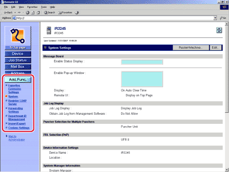Viewport: 229px width, 172px height.
Task: Stop page loading with the Stop icon
Action: (27, 13)
